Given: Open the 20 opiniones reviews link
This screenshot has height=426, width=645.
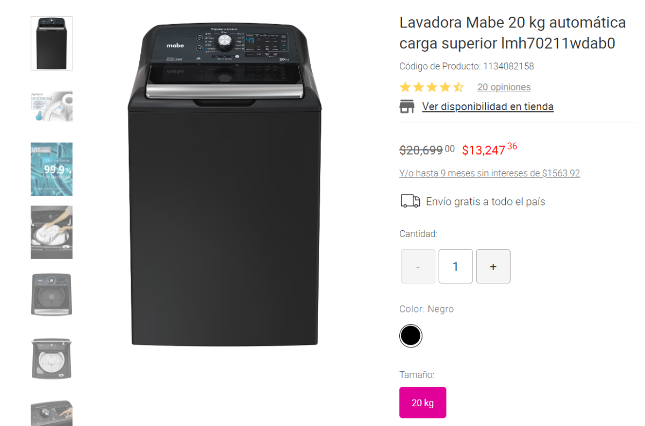Looking at the screenshot, I should click(x=504, y=87).
